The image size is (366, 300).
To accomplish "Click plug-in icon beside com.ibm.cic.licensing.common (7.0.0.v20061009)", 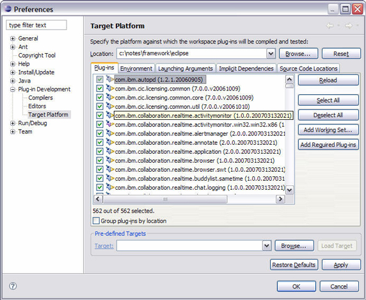I will tap(110, 88).
